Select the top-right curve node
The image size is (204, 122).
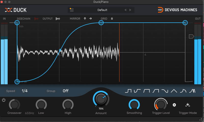185,23
